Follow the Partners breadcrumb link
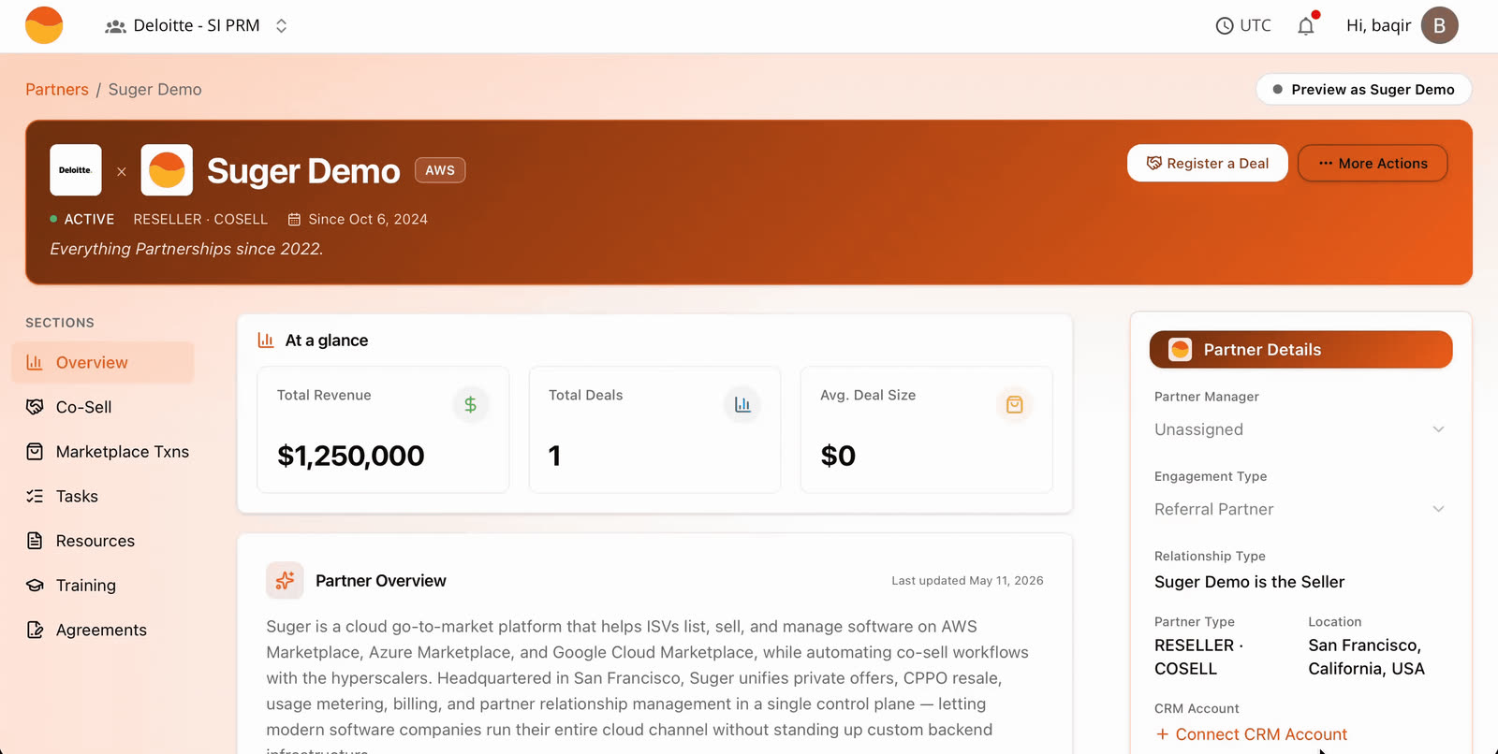 57,90
